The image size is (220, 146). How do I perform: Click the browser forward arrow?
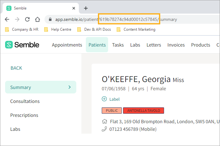(x=17, y=19)
